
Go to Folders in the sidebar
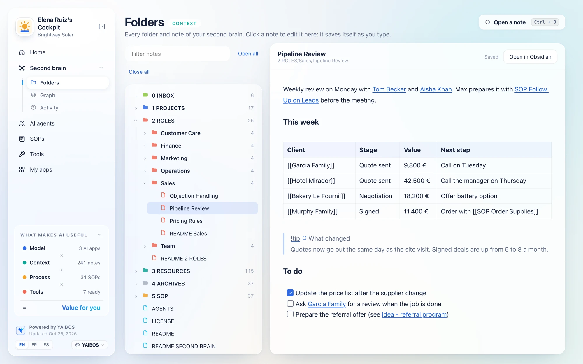tap(68, 83)
